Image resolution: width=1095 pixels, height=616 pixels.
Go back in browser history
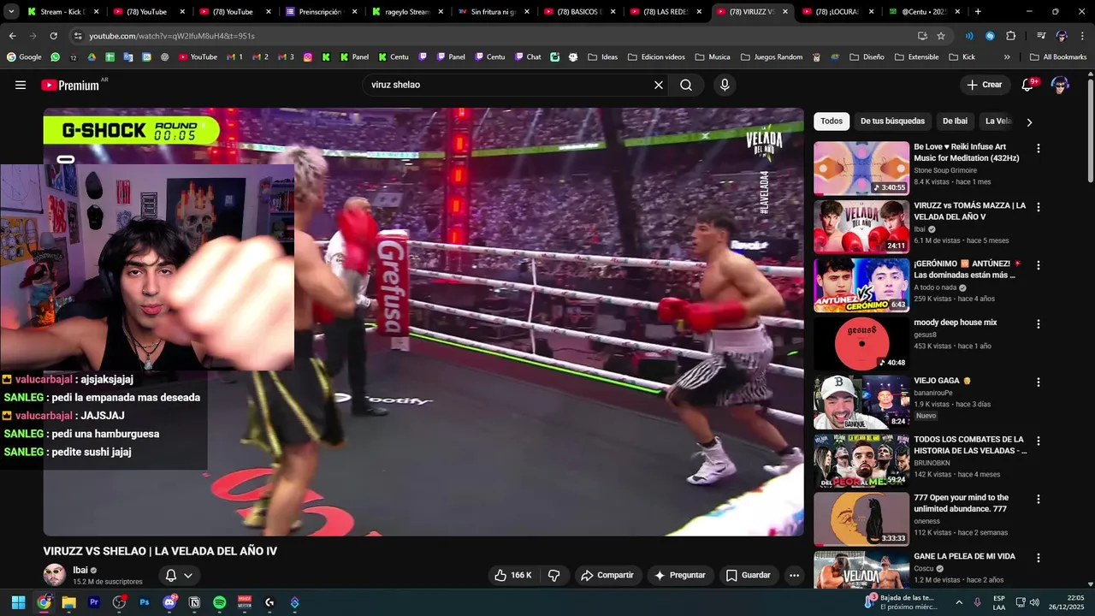pos(12,36)
